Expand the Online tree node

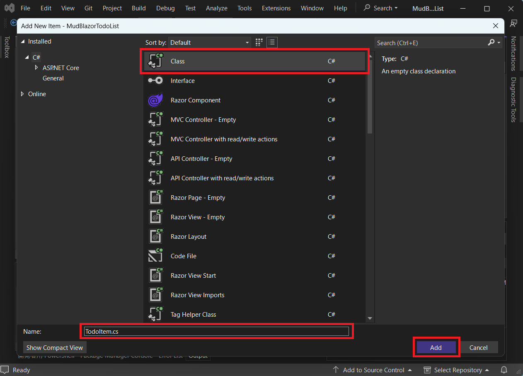click(x=22, y=94)
